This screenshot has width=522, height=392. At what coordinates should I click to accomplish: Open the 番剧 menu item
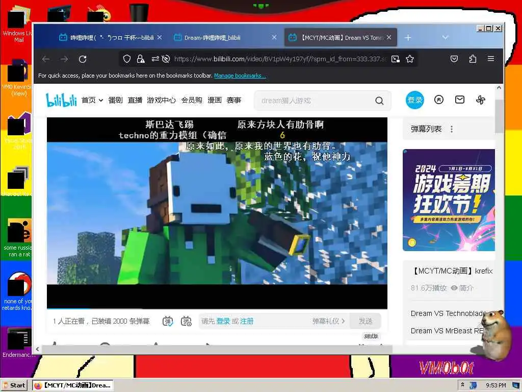116,101
